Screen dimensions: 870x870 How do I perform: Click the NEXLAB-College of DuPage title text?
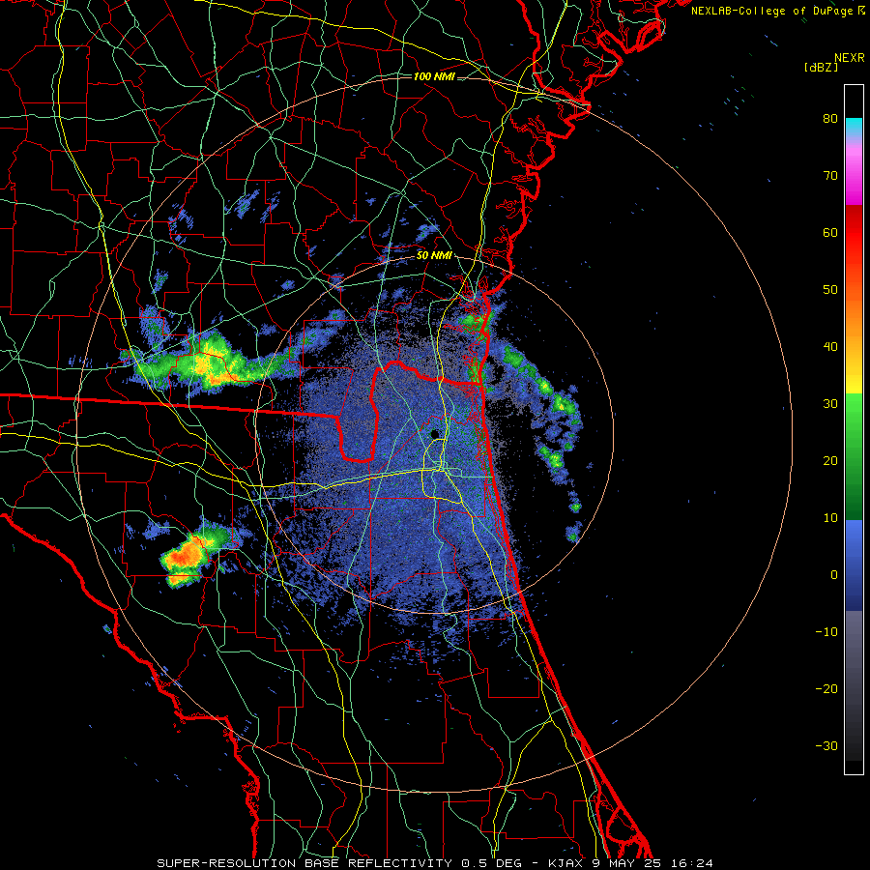(x=771, y=11)
